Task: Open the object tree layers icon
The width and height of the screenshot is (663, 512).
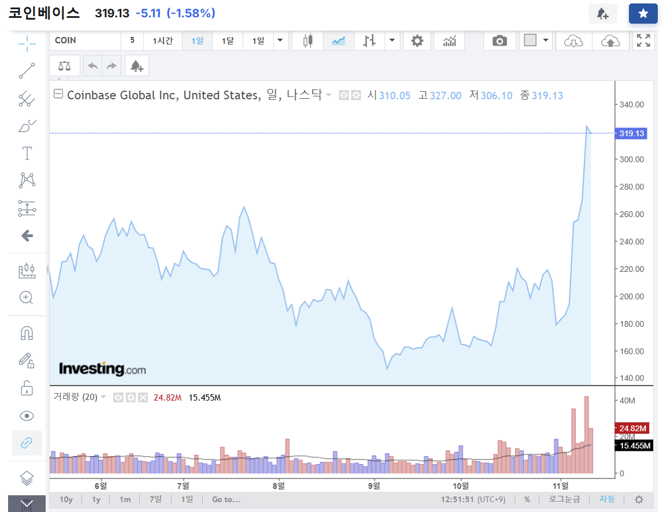Action: point(27,478)
